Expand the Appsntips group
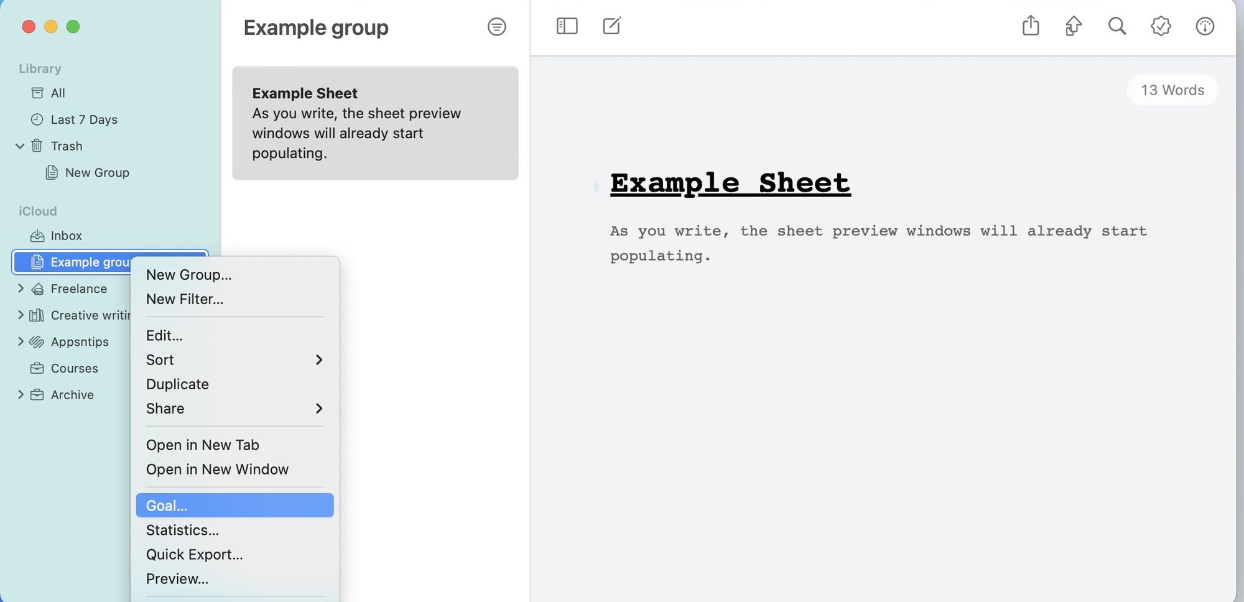Viewport: 1244px width, 602px height. [21, 341]
